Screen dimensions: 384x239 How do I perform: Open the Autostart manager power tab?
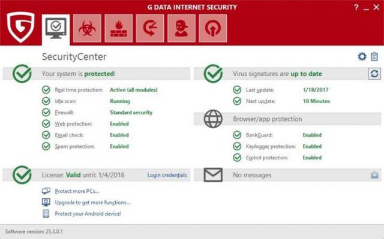pos(213,28)
